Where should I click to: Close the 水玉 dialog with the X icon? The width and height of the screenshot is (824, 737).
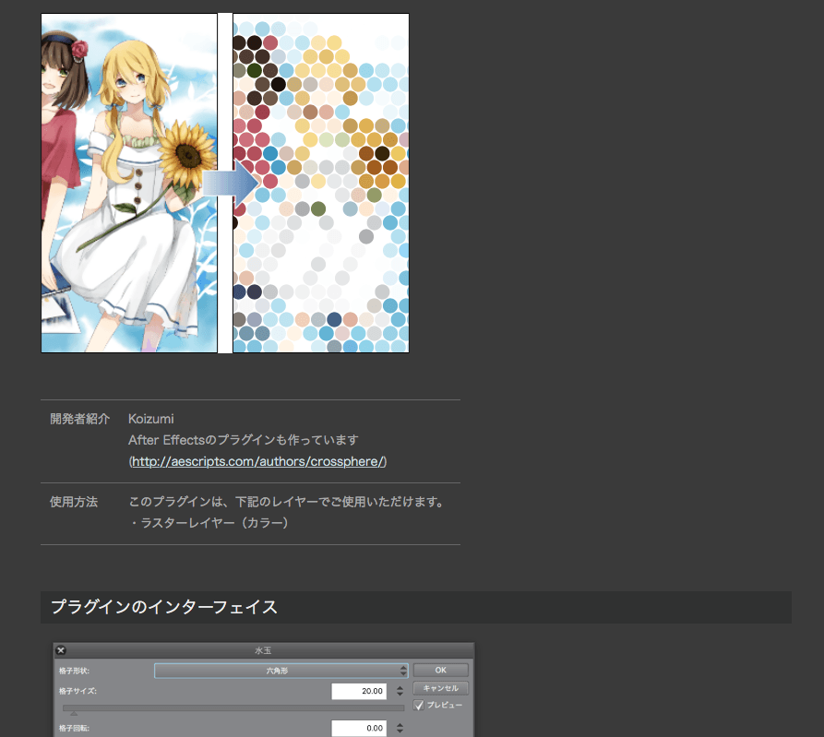tap(61, 650)
